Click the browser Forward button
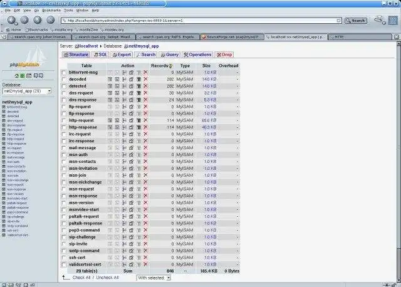Screen dimensions: 401x287 24,20
